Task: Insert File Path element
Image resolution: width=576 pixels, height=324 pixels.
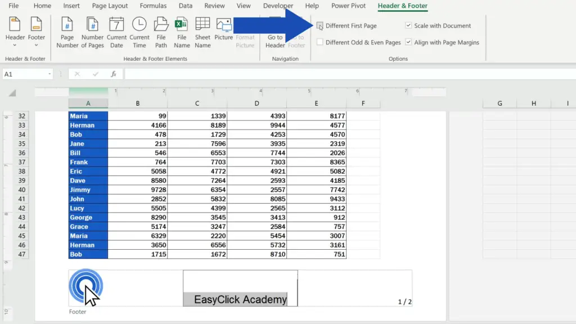Action: click(161, 32)
